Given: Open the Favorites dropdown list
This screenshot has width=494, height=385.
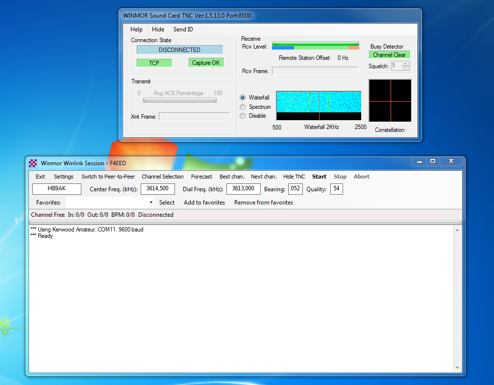Looking at the screenshot, I should tap(151, 203).
